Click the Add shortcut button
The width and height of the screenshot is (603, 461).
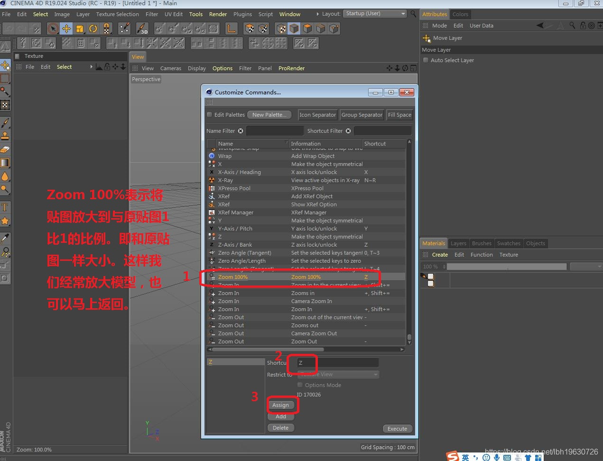[x=281, y=416]
